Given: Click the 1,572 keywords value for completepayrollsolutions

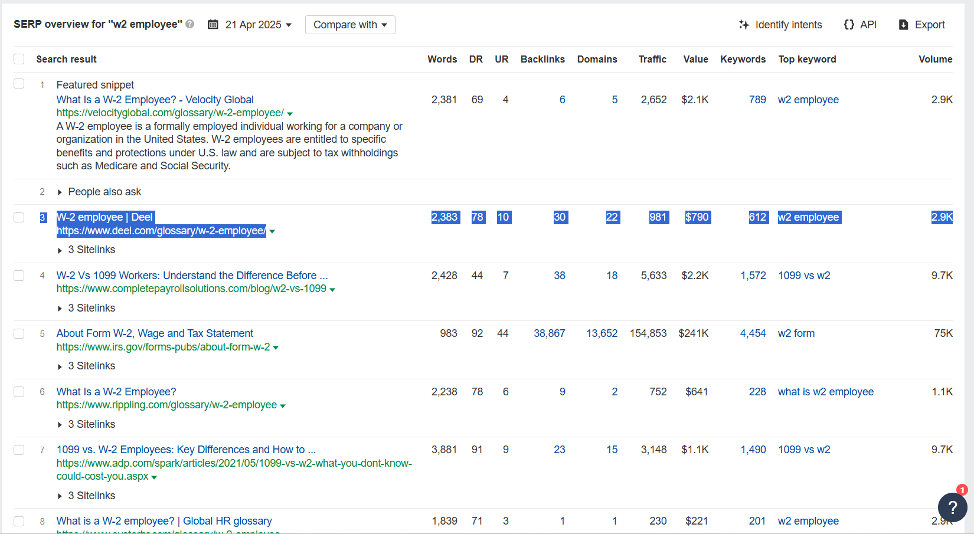Looking at the screenshot, I should point(753,276).
